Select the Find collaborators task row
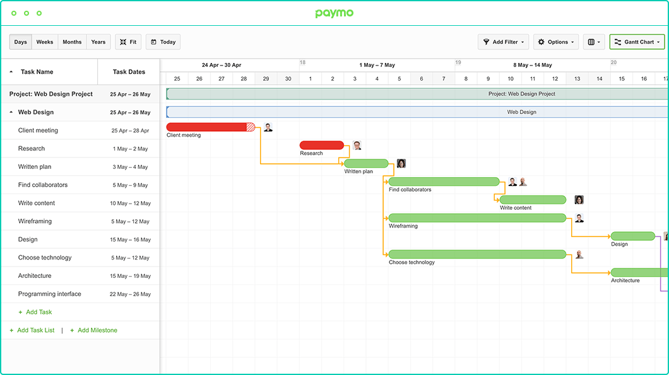Image resolution: width=669 pixels, height=375 pixels. coord(81,185)
